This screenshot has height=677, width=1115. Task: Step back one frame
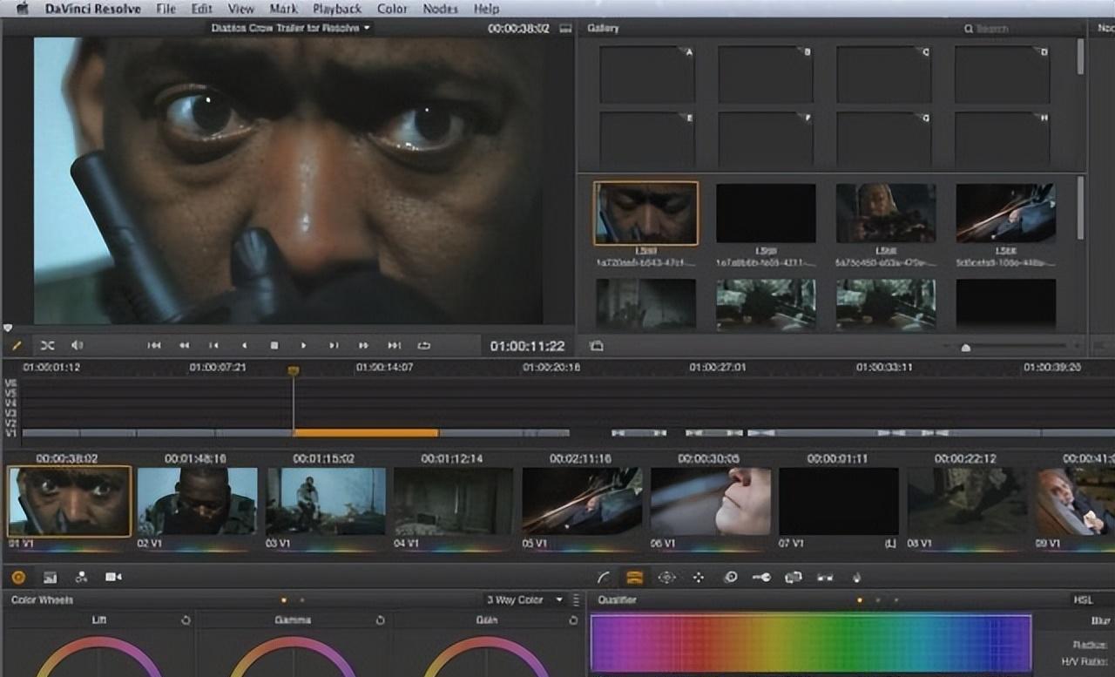[x=213, y=346]
